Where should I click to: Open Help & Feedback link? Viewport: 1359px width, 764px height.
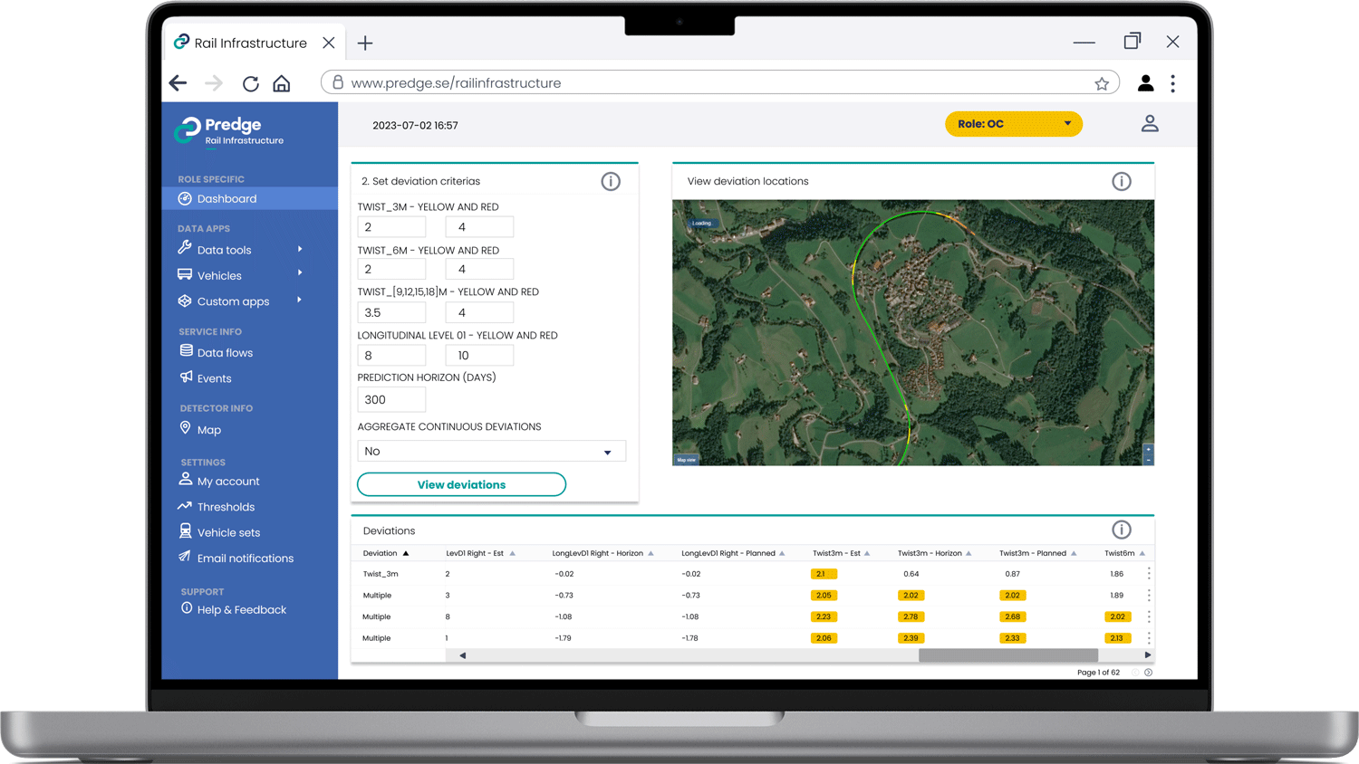[242, 610]
